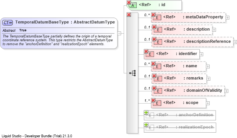Expand the metaDataProperty element
Image resolution: width=237 pixels, height=138 pixels.
[x=227, y=18]
